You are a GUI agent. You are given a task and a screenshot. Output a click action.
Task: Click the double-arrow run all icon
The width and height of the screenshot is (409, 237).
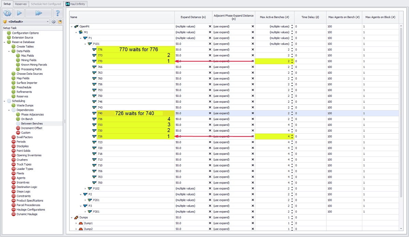click(39, 13)
